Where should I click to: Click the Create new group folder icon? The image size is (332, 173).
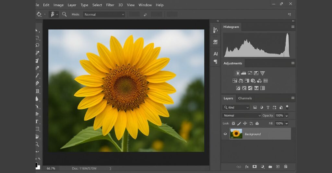[x=270, y=167]
